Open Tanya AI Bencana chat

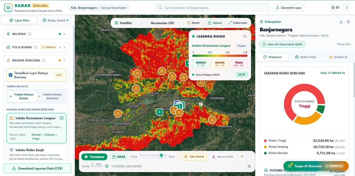pyautogui.click(x=316, y=166)
